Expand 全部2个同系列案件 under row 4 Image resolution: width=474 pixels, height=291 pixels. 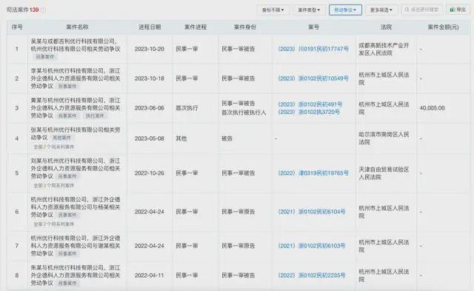click(54, 147)
